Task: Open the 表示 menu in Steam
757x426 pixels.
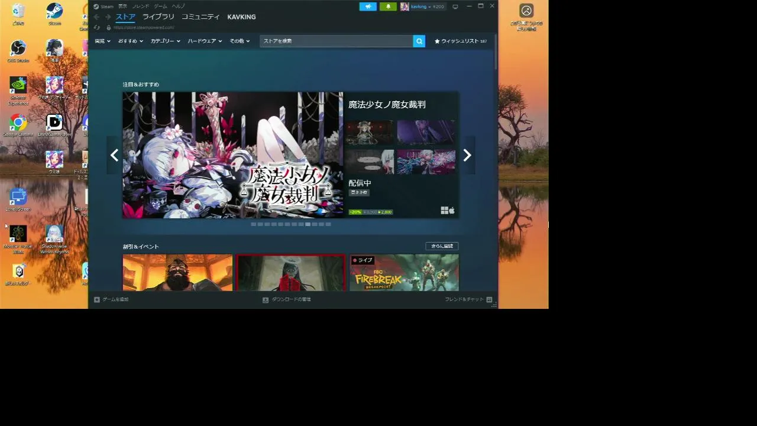Action: click(x=122, y=7)
